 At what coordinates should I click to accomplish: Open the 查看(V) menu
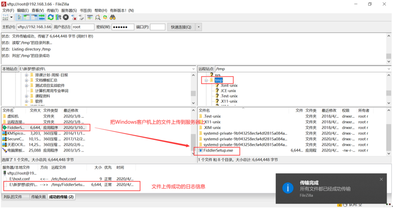click(38, 10)
